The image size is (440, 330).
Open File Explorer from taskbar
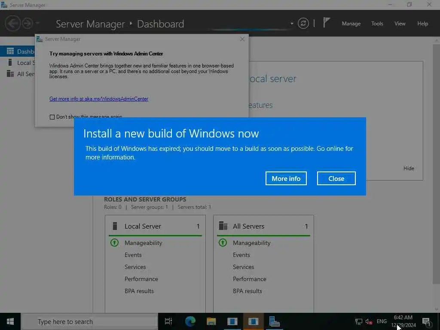point(211,321)
